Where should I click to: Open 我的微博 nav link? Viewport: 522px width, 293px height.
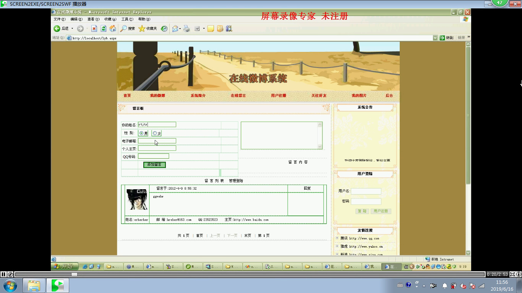(x=157, y=95)
